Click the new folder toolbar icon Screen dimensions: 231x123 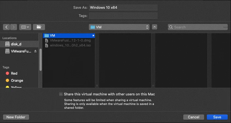pos(39,27)
